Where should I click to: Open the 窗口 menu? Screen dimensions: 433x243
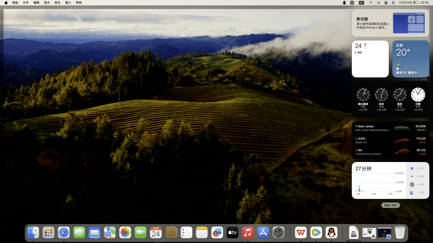pos(68,3)
